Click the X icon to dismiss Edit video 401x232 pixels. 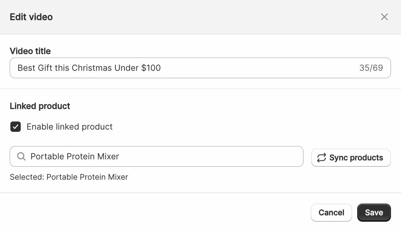(x=384, y=16)
